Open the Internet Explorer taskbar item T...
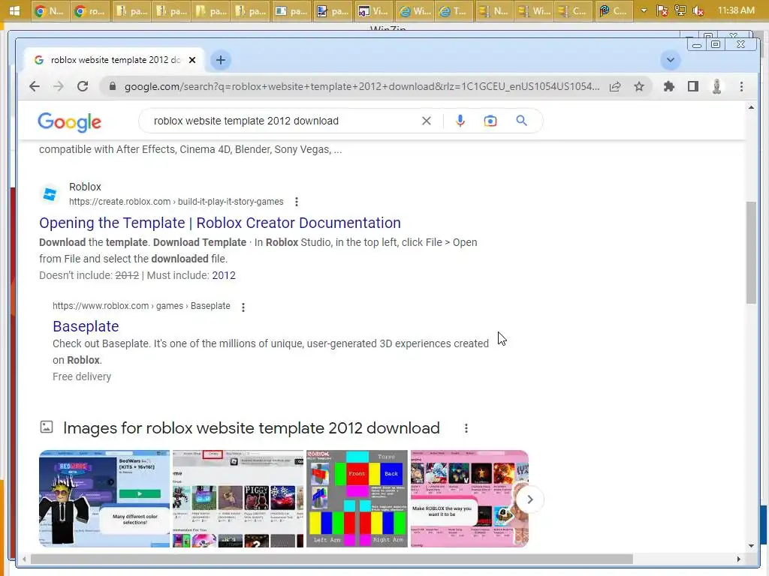Viewport: 769px width, 576px height. point(453,10)
